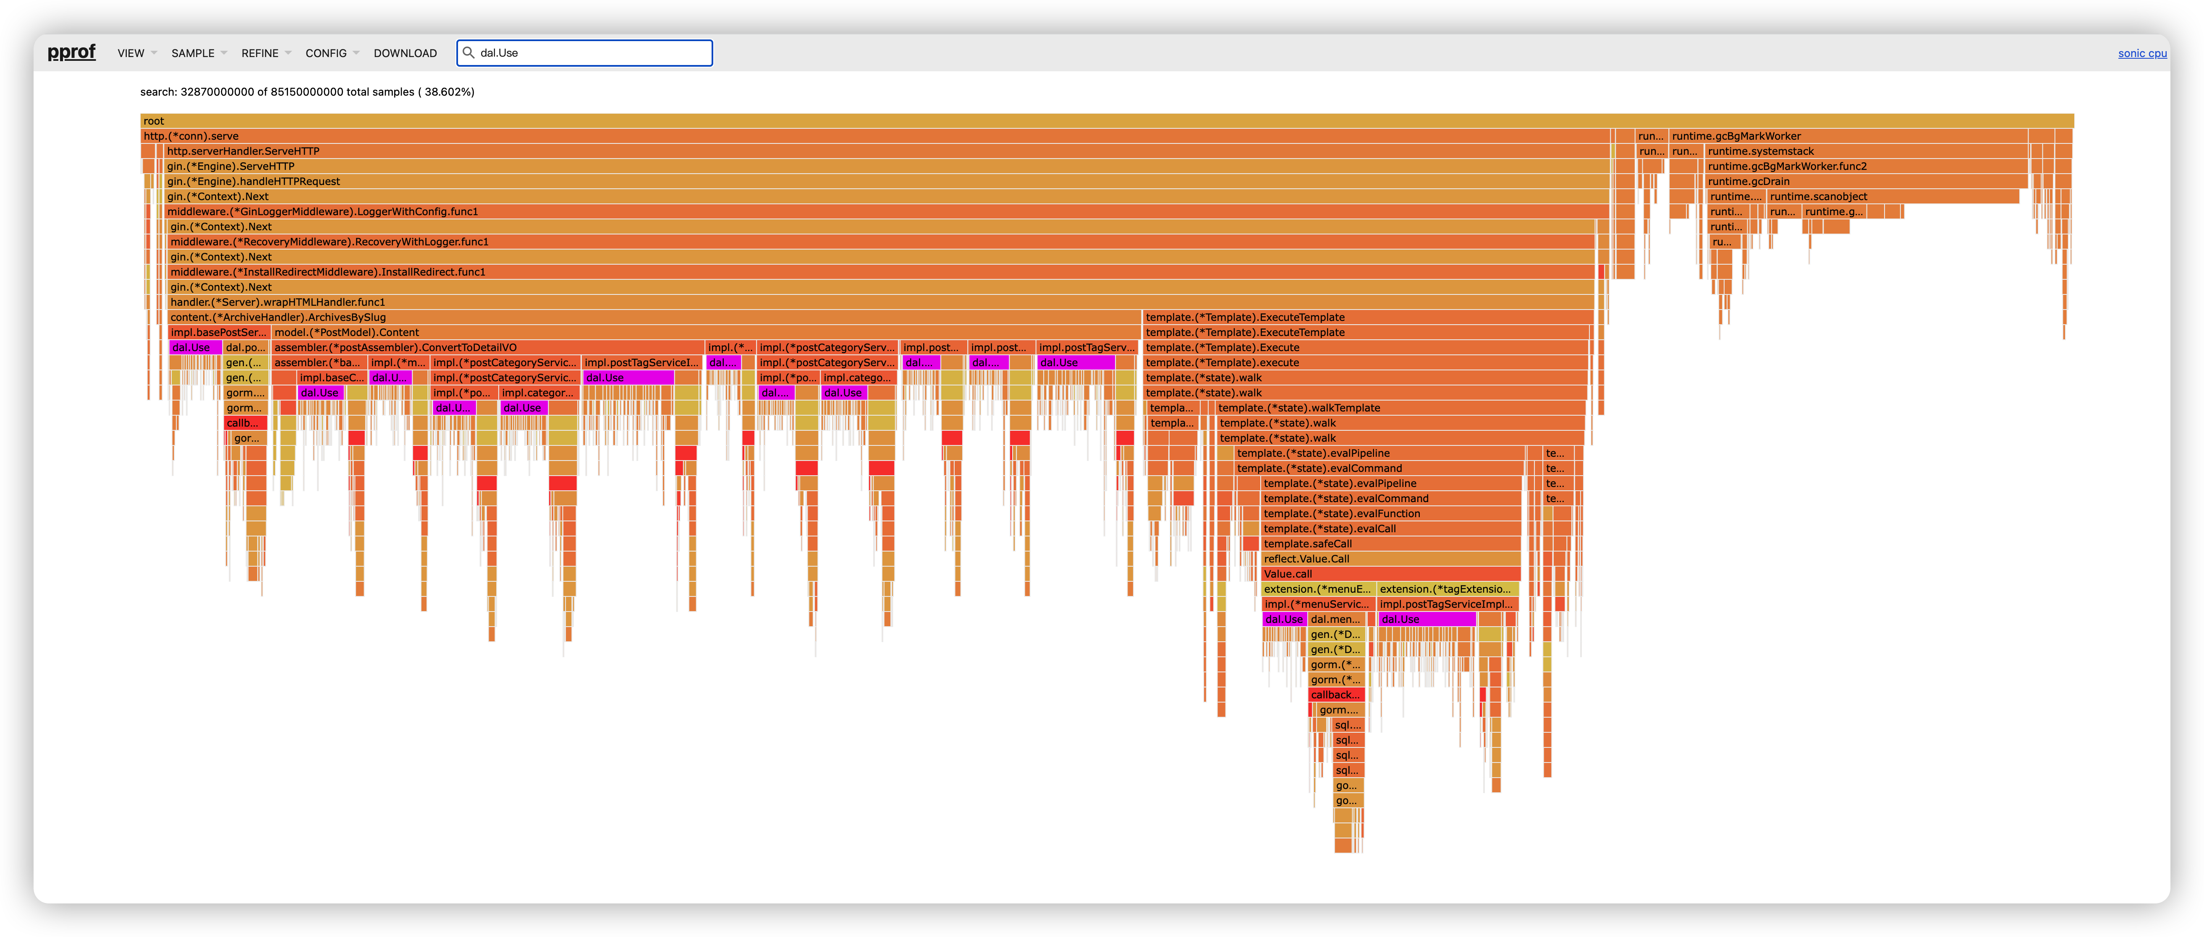Image resolution: width=2204 pixels, height=937 pixels.
Task: Select GinLoggerMiddleware LoggerWithConfig.func1 frame
Action: coord(886,211)
